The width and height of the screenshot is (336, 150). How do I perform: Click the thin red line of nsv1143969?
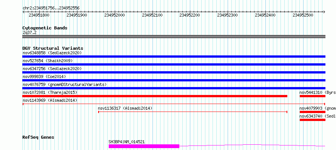(174, 104)
